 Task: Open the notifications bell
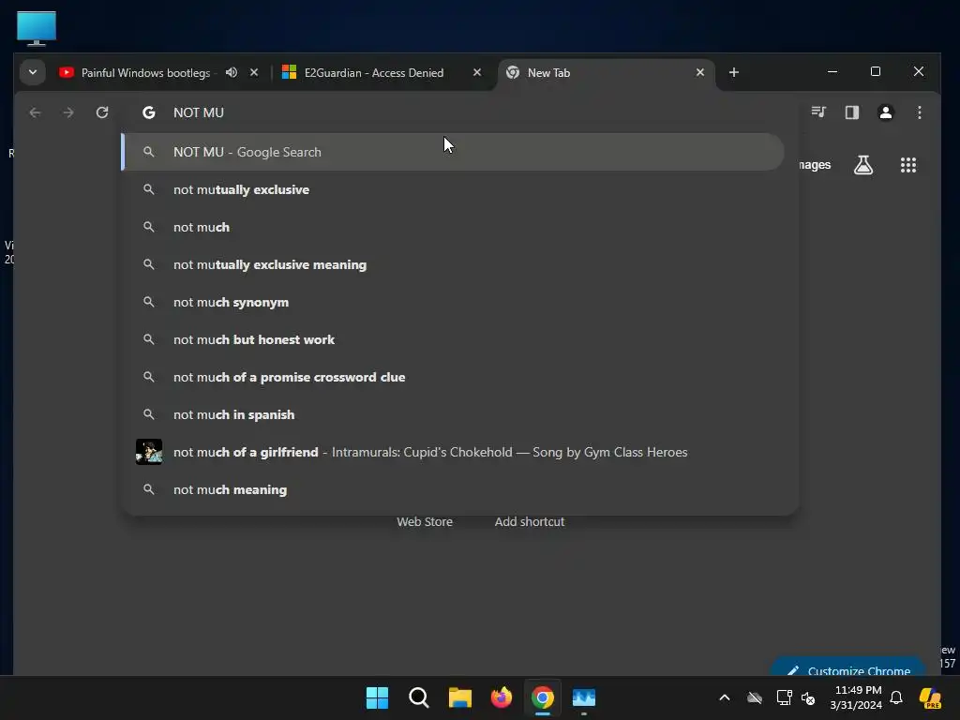[x=895, y=697]
